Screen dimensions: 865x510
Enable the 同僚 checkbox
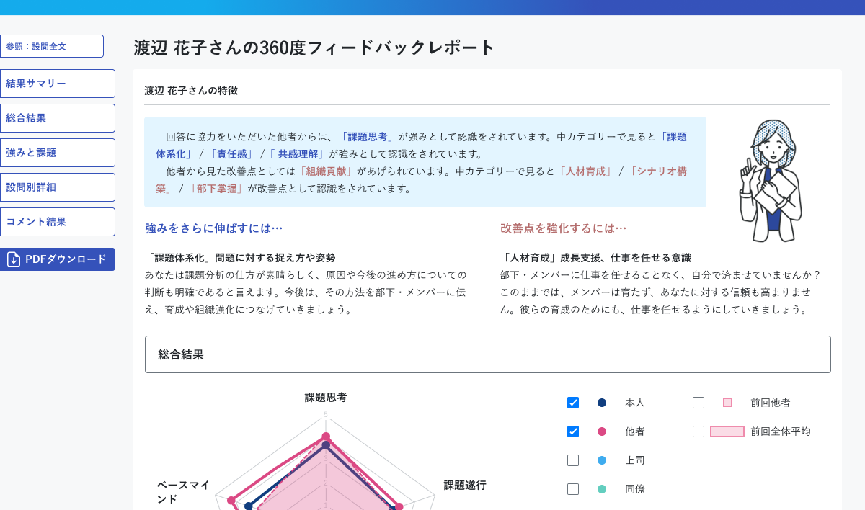coord(573,489)
